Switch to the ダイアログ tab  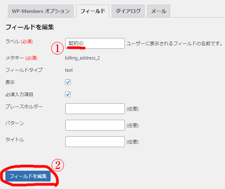tap(128, 11)
